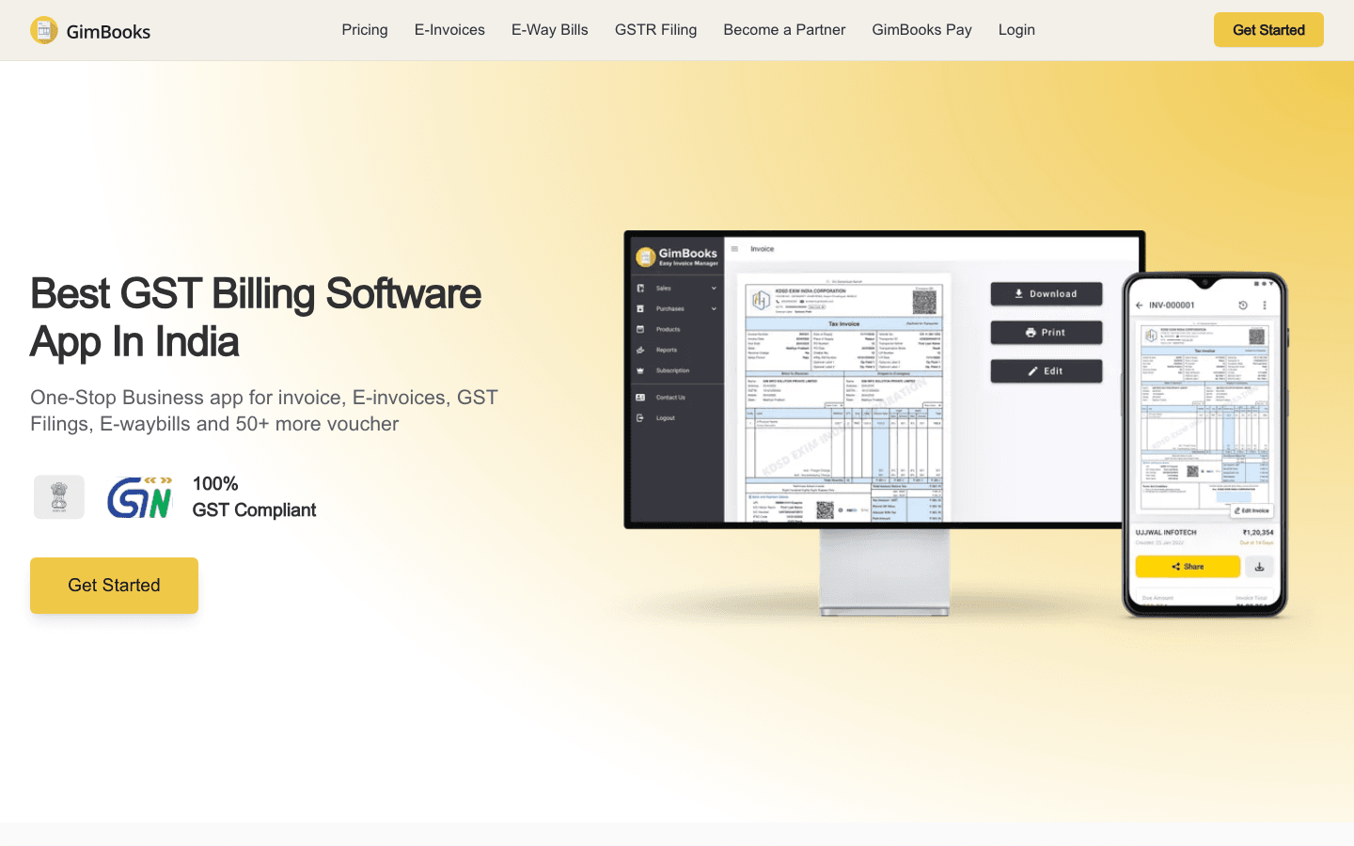
Task: Open the Pricing page
Action: tap(365, 30)
